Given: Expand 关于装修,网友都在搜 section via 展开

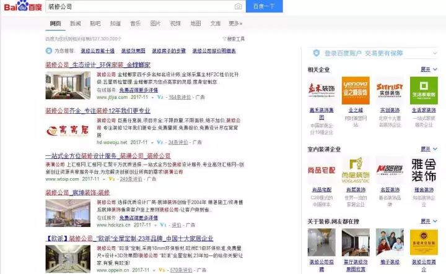Looking at the screenshot, I should (x=429, y=221).
